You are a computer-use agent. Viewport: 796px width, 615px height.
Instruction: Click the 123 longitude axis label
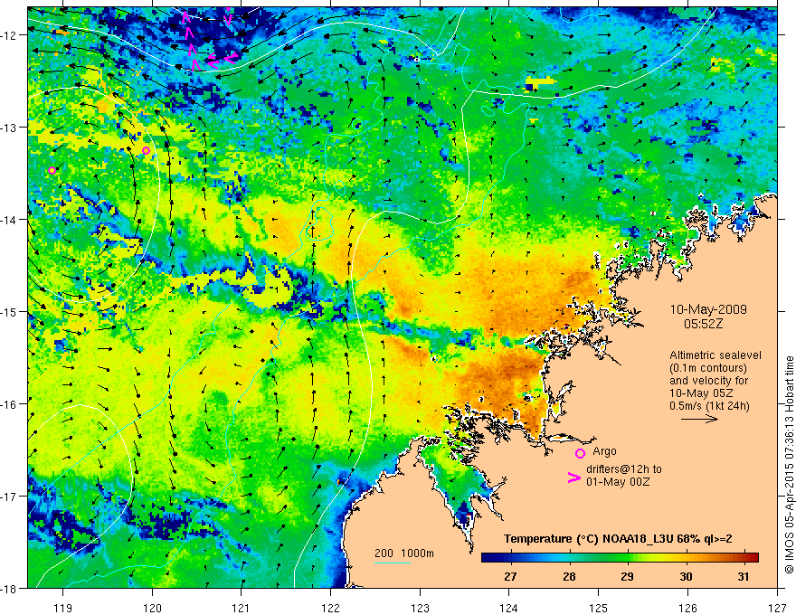pos(420,608)
